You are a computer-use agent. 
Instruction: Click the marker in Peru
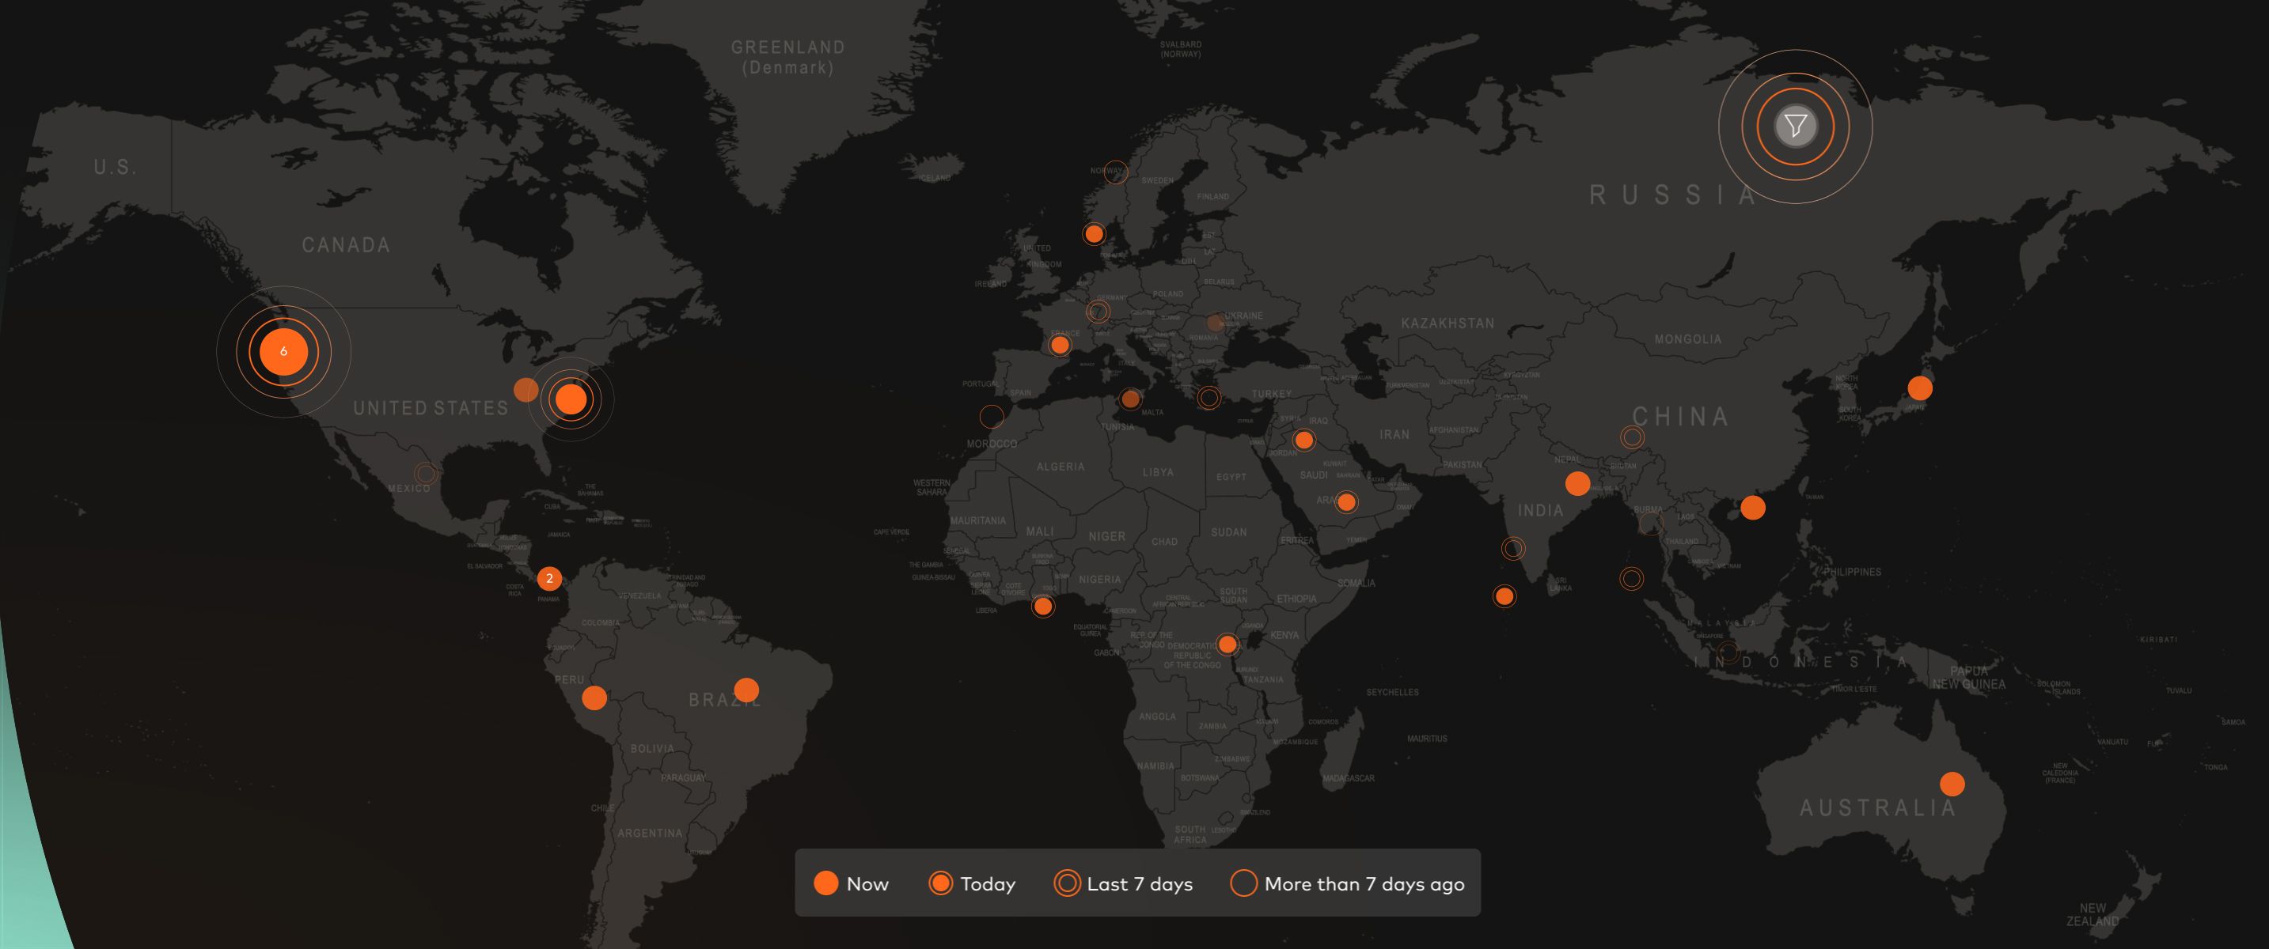[x=594, y=698]
